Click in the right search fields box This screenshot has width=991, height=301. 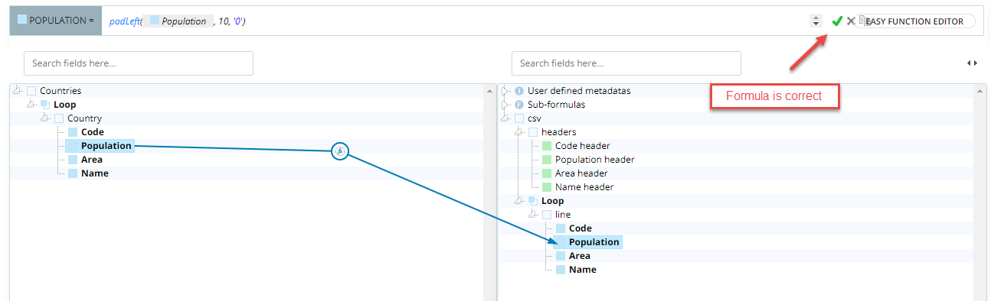pos(626,63)
